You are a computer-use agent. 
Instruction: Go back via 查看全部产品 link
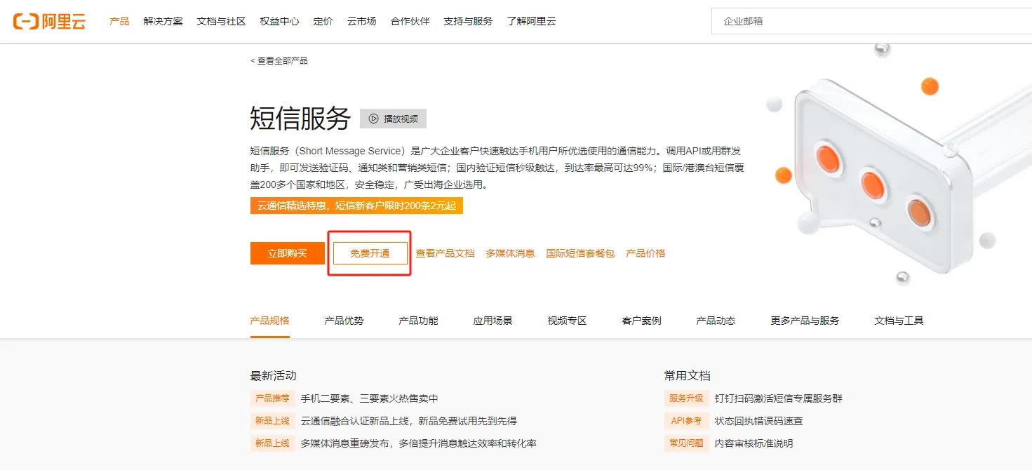point(279,60)
